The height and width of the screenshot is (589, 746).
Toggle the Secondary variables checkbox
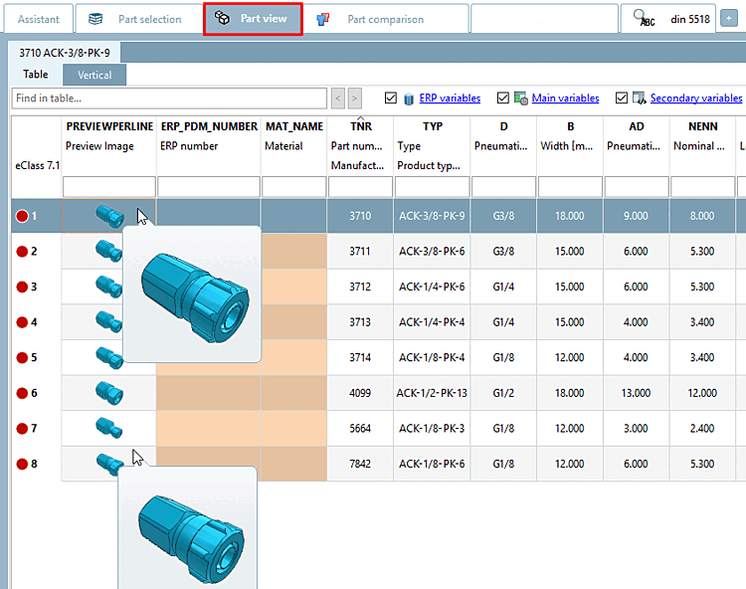[622, 98]
